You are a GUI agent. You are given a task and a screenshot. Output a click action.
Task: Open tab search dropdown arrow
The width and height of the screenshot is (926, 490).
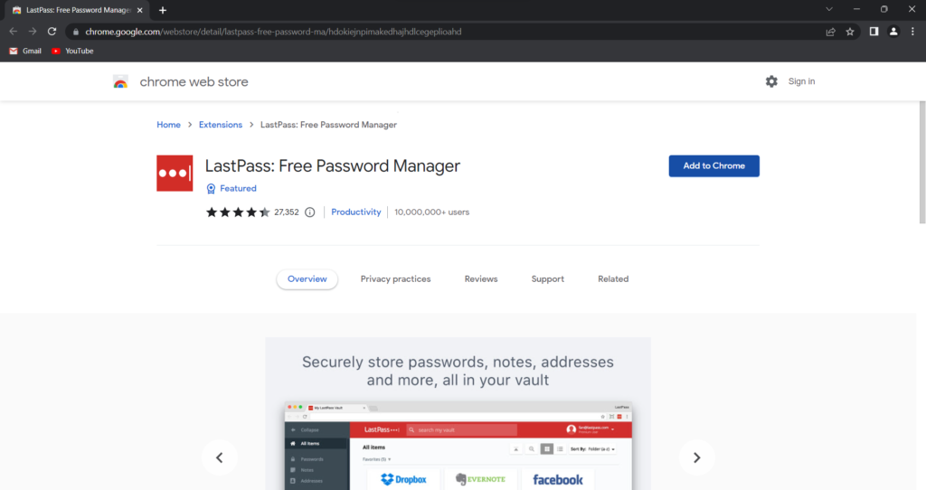click(829, 9)
